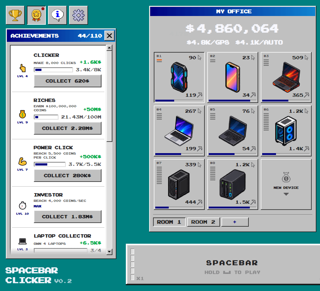Select device #5 dark laptop

pos(232,131)
